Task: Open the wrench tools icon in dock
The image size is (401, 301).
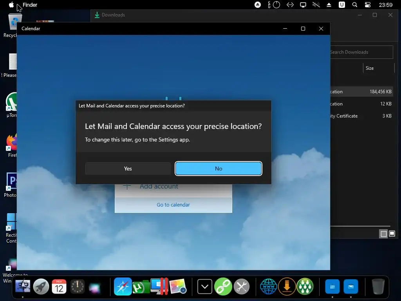Action: (x=241, y=286)
